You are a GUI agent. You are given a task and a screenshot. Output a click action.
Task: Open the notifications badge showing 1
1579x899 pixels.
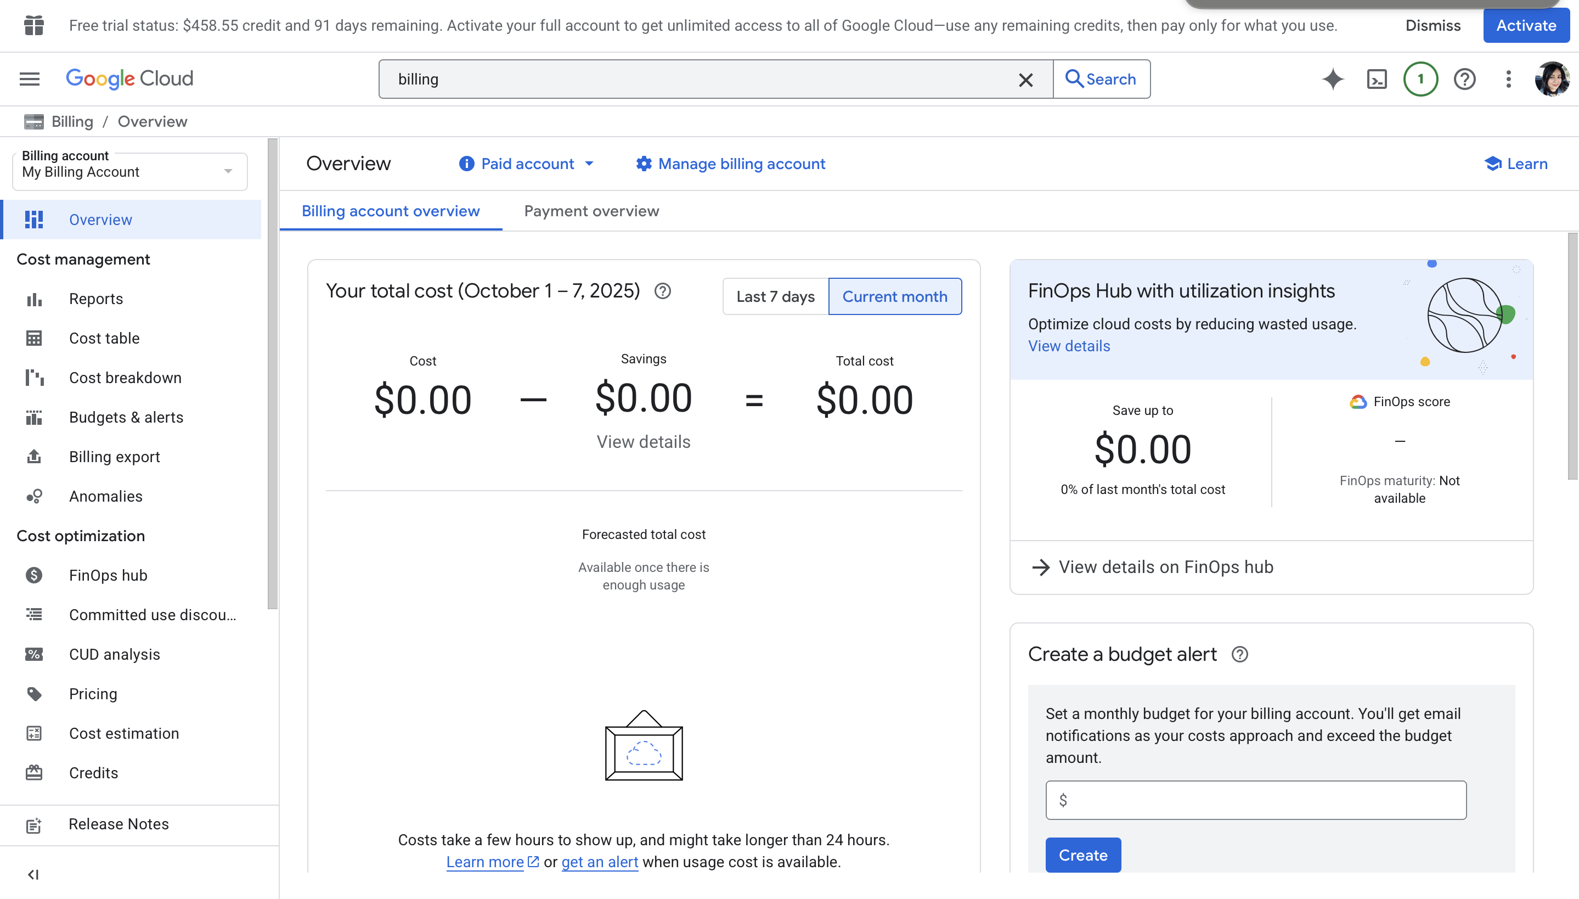(x=1420, y=79)
